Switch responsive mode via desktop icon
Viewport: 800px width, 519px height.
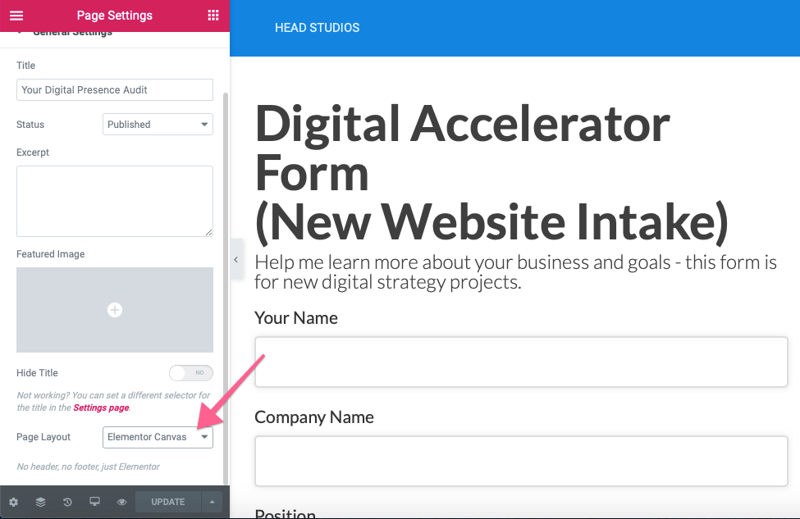(x=94, y=502)
